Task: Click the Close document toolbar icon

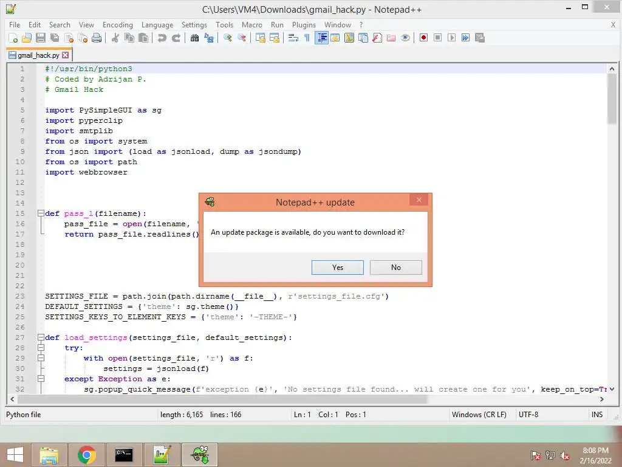Action: tap(69, 38)
